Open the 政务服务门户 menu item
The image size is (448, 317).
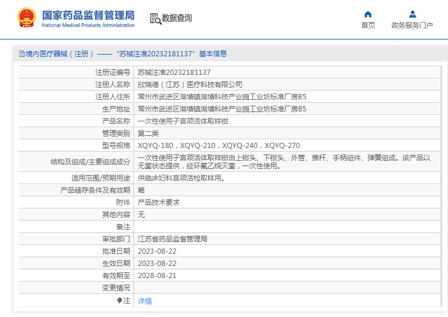412,26
